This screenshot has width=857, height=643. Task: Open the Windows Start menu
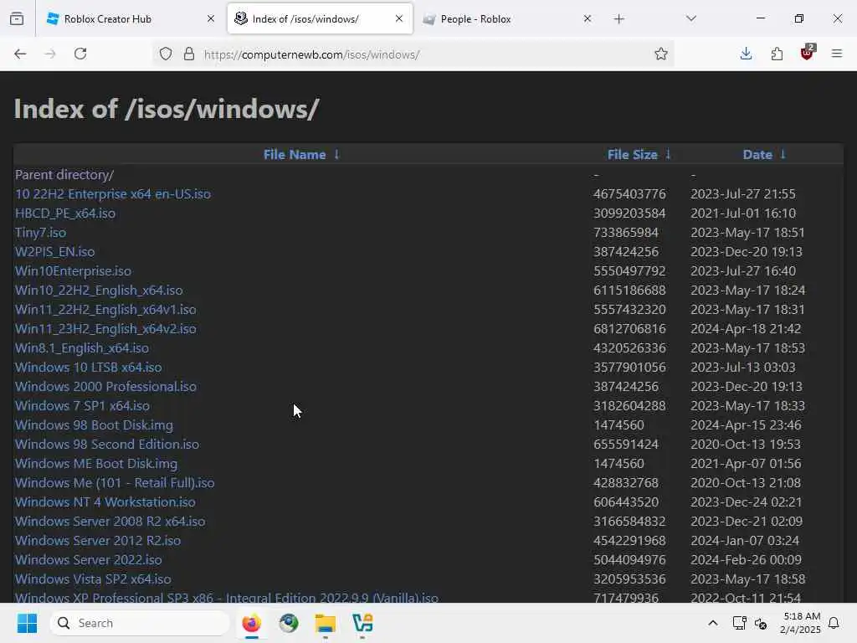click(x=27, y=623)
